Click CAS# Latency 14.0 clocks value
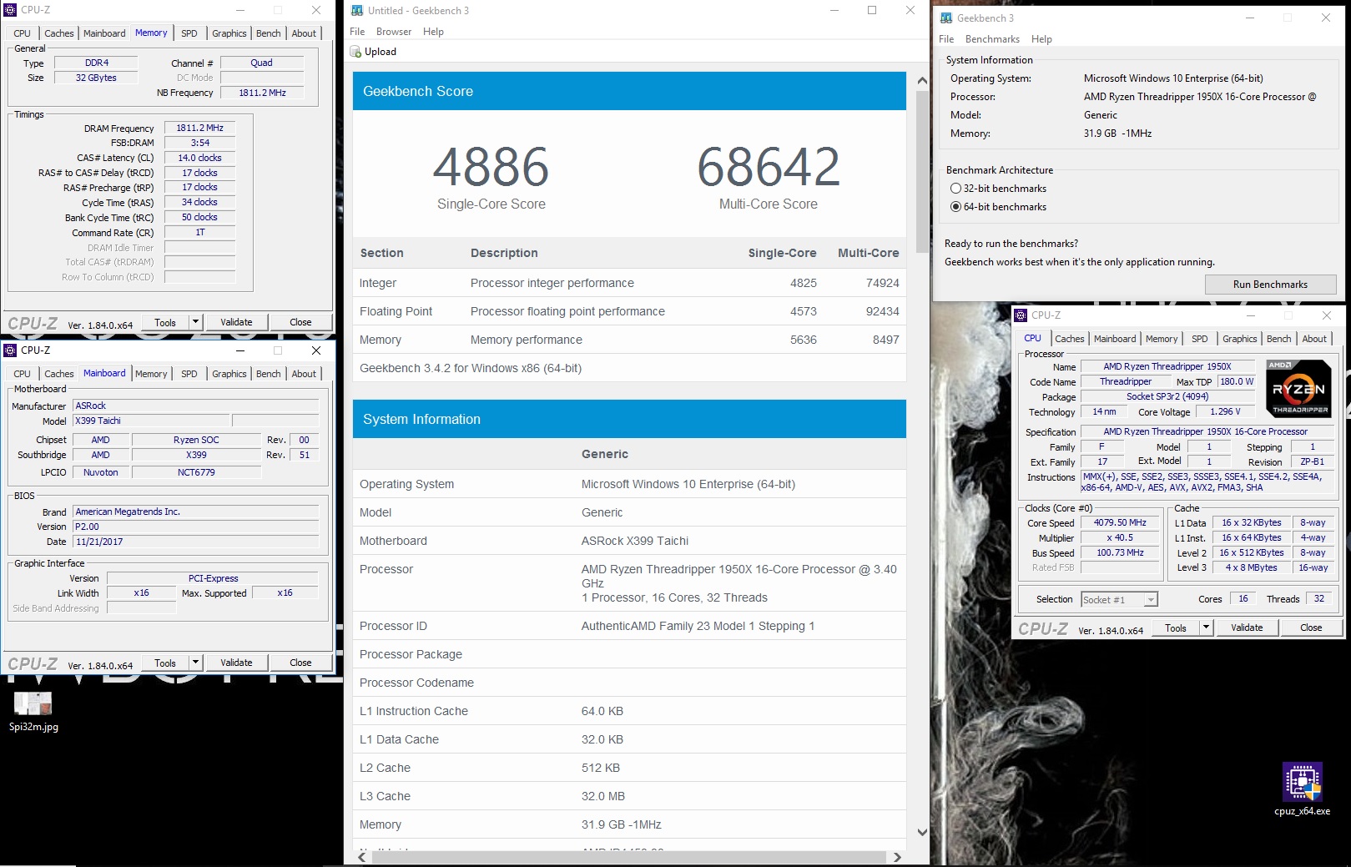 click(x=199, y=158)
